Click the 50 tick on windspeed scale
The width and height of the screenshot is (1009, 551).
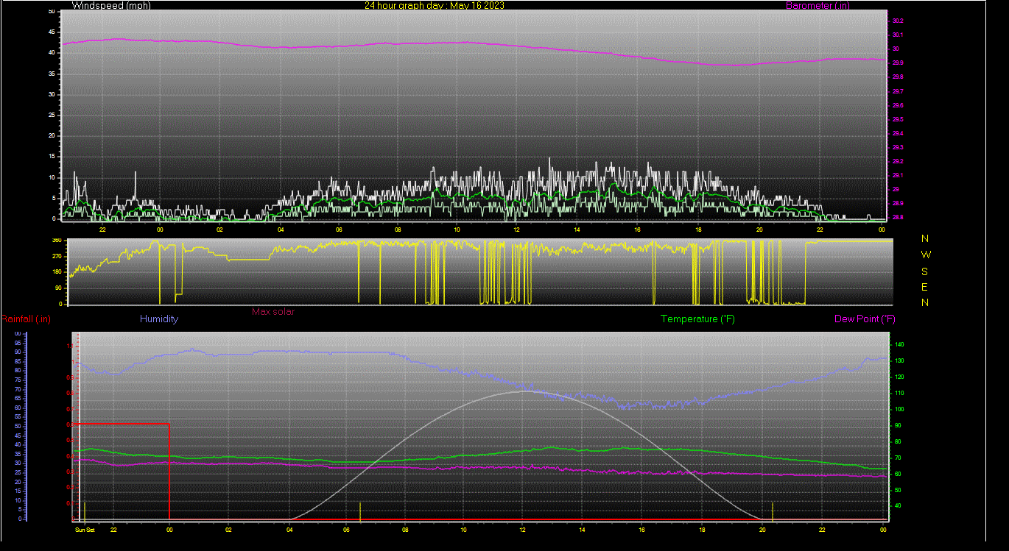[51, 12]
